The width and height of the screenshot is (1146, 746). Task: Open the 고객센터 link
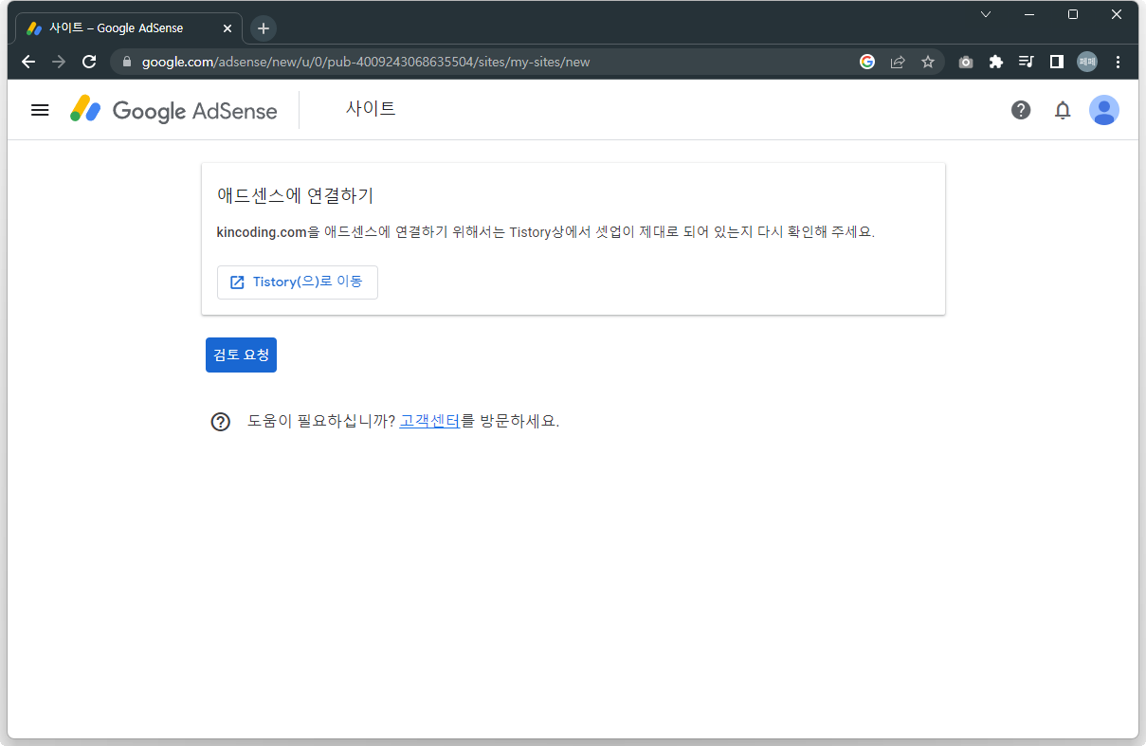[429, 421]
